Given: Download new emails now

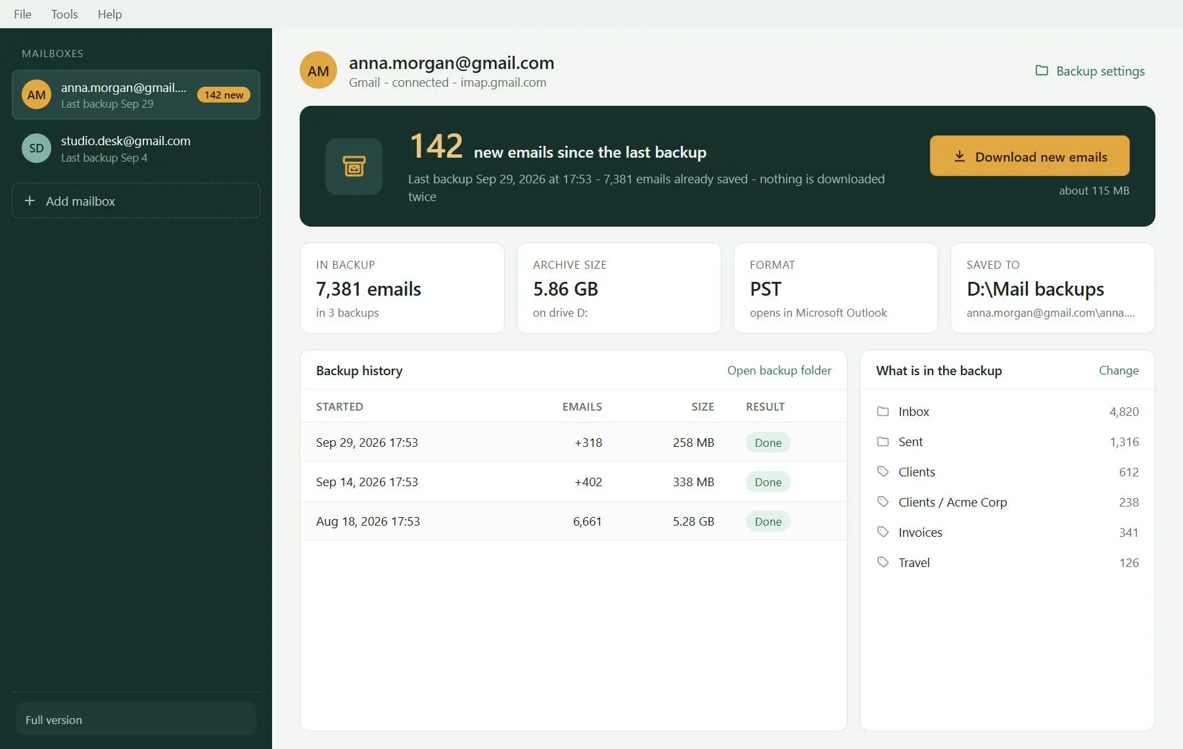Looking at the screenshot, I should coord(1029,156).
